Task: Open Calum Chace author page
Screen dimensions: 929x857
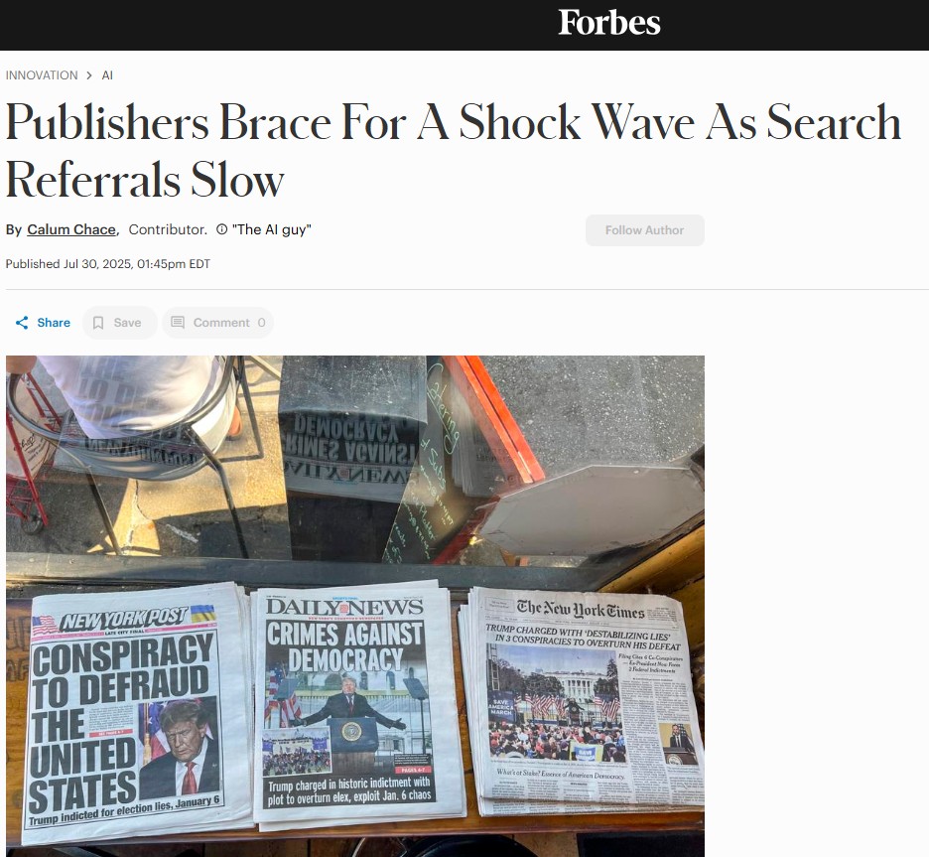Action: (x=71, y=229)
